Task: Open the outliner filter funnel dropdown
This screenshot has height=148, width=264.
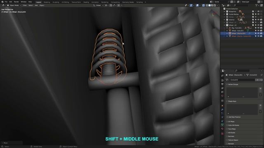Action: [257, 5]
